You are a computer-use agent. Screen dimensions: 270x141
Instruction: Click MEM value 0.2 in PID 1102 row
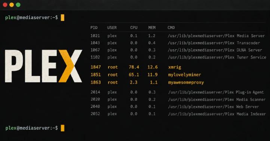(x=152, y=57)
